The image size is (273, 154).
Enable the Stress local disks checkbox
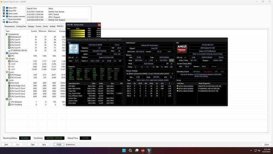7,19
